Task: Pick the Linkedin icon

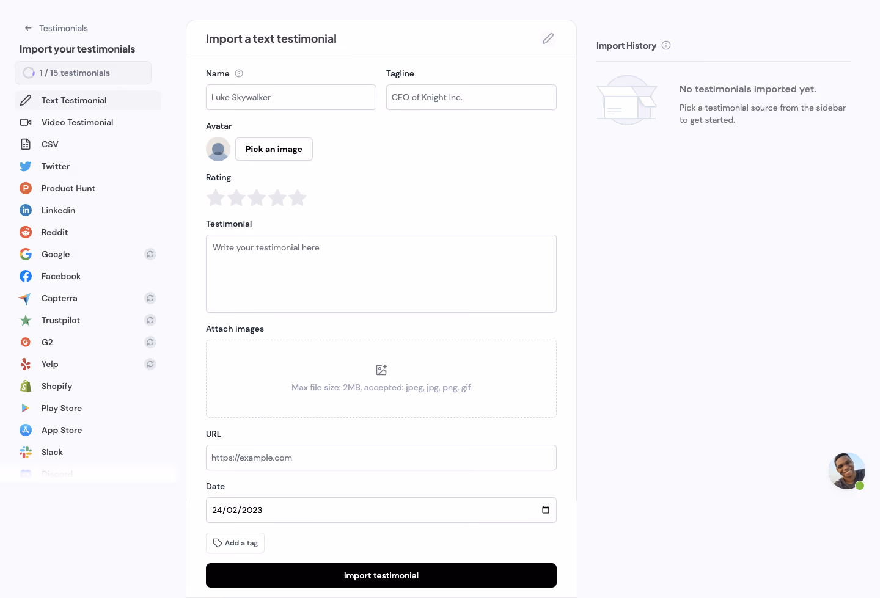Action: coord(26,210)
